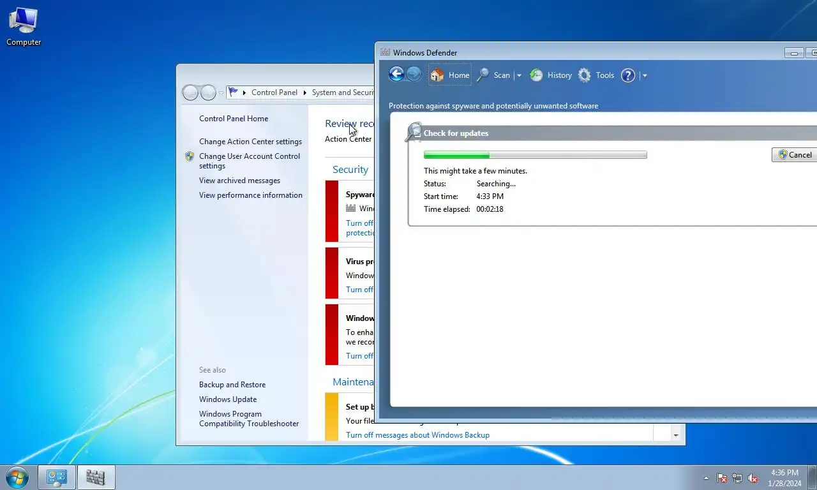Click the update progress bar

tap(535, 154)
